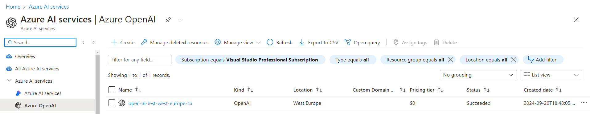The width and height of the screenshot is (590, 114).
Task: Open the ellipsis menu beside page title
Action: tap(181, 20)
